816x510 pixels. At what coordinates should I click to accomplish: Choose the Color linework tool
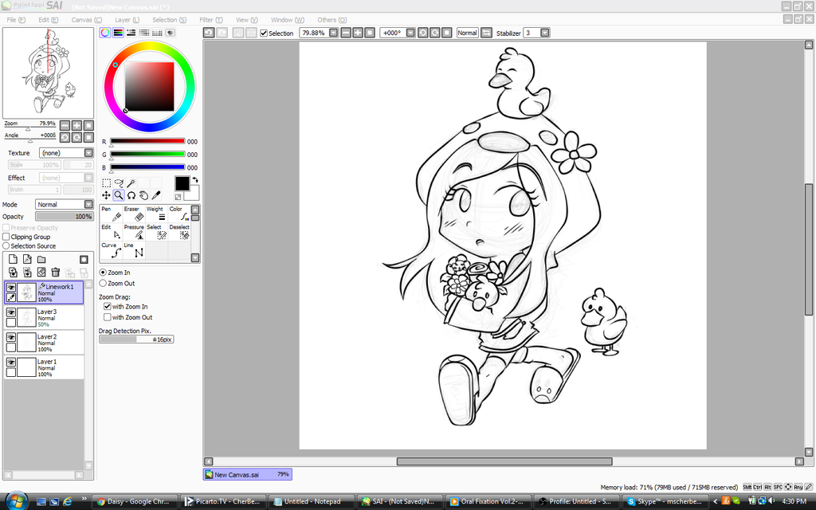click(x=179, y=214)
